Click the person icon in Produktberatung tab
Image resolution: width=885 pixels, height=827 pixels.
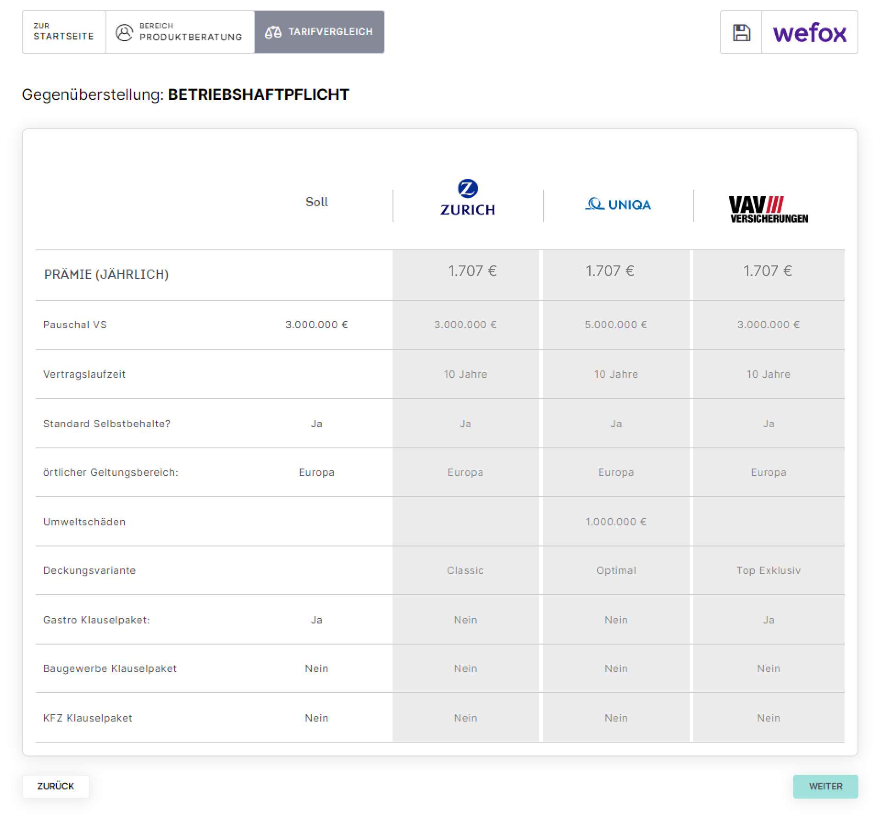124,32
